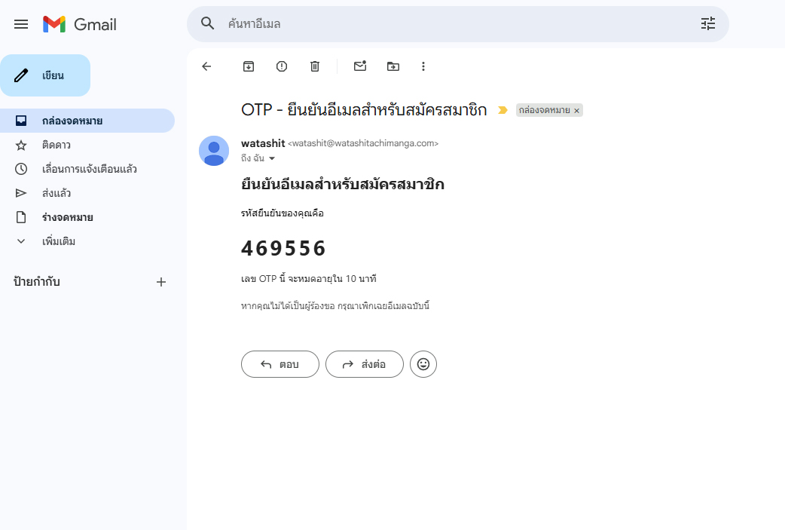
Task: Click the ตอบ reply button
Action: click(280, 364)
